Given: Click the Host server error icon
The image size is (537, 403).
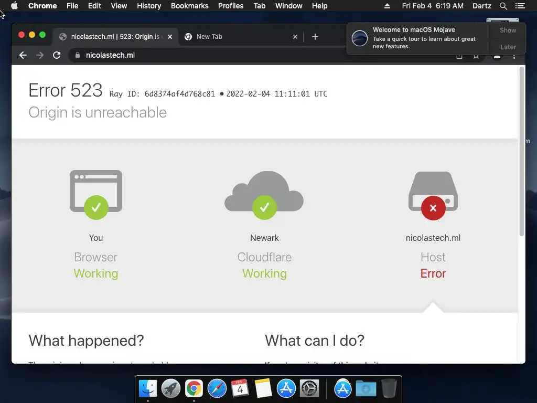Looking at the screenshot, I should pyautogui.click(x=433, y=195).
